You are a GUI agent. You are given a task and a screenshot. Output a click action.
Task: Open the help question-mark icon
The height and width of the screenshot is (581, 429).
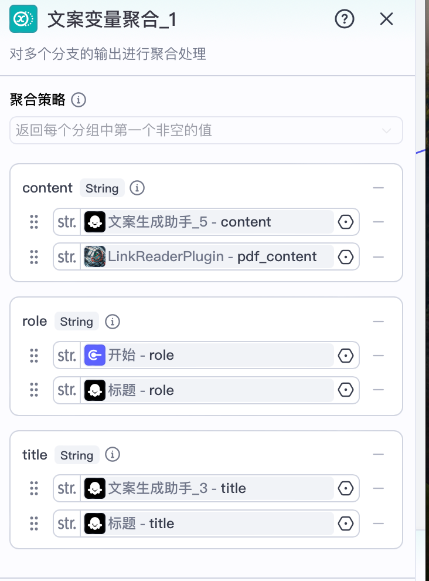click(344, 19)
